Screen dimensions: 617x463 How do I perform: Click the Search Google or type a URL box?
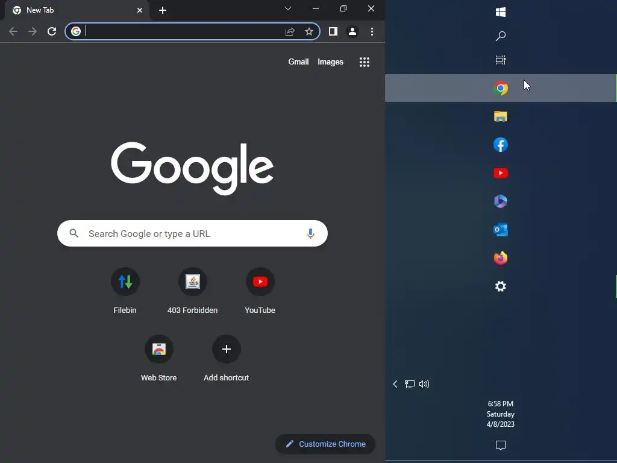coord(192,233)
